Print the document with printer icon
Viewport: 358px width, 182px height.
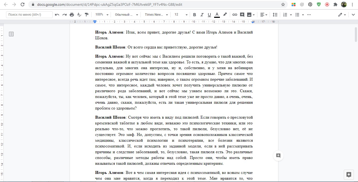[x=72, y=15]
